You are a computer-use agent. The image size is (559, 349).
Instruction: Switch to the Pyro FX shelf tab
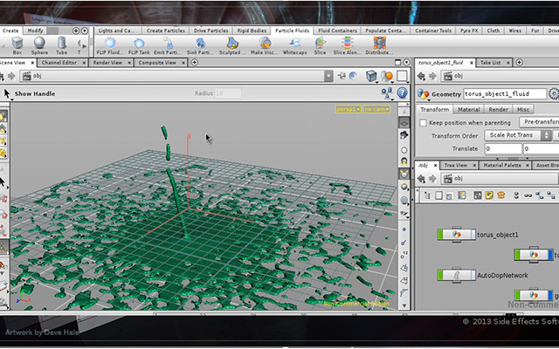(x=469, y=31)
